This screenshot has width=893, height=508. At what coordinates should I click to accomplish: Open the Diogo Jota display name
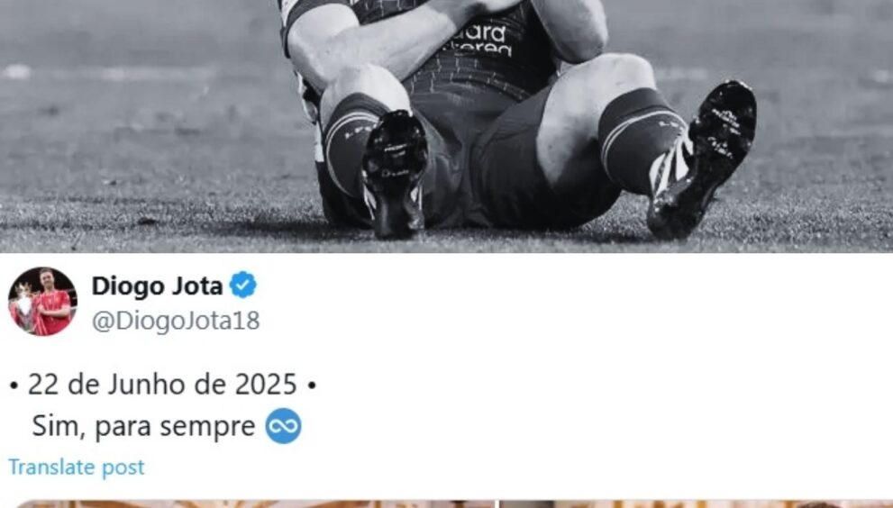tap(157, 286)
